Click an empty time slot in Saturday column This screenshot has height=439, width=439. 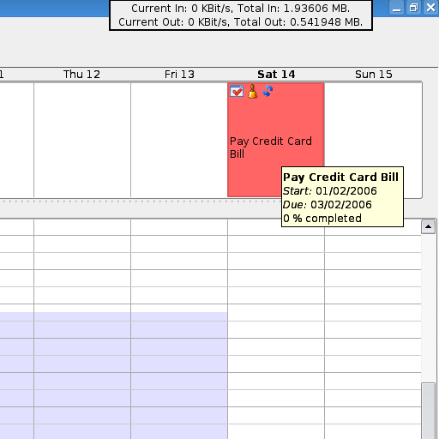[276, 346]
